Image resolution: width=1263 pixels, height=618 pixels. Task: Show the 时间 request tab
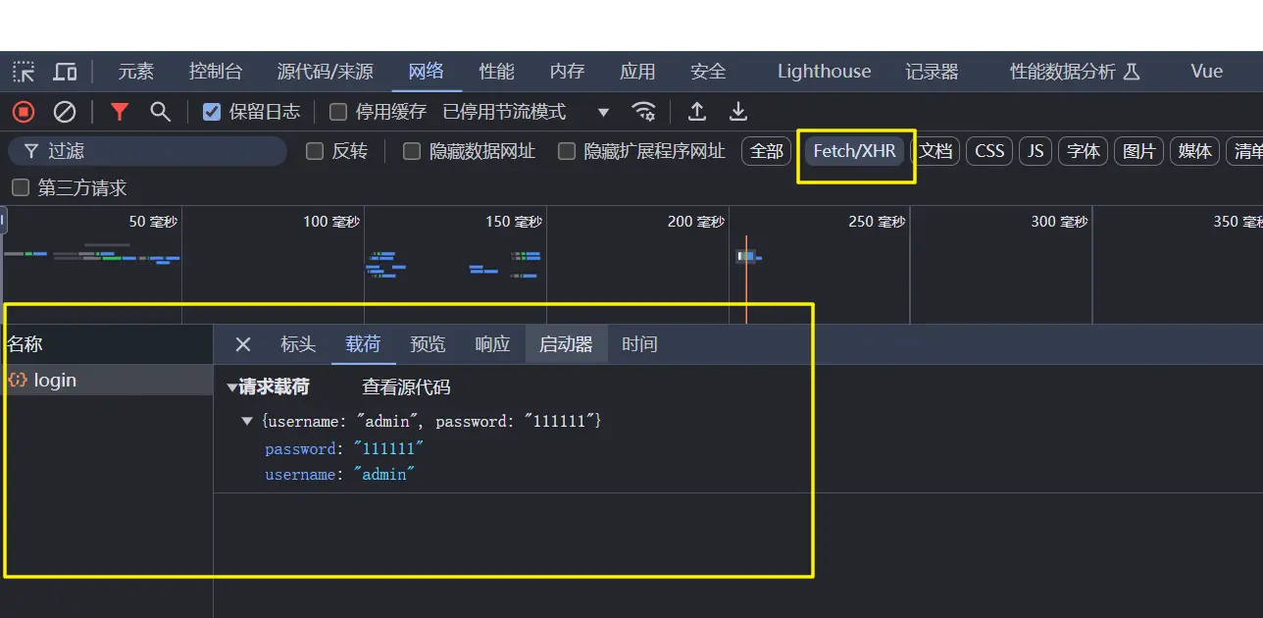click(x=639, y=344)
